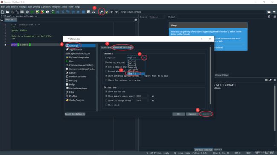Open Preferences with the wrench icon

(101, 12)
